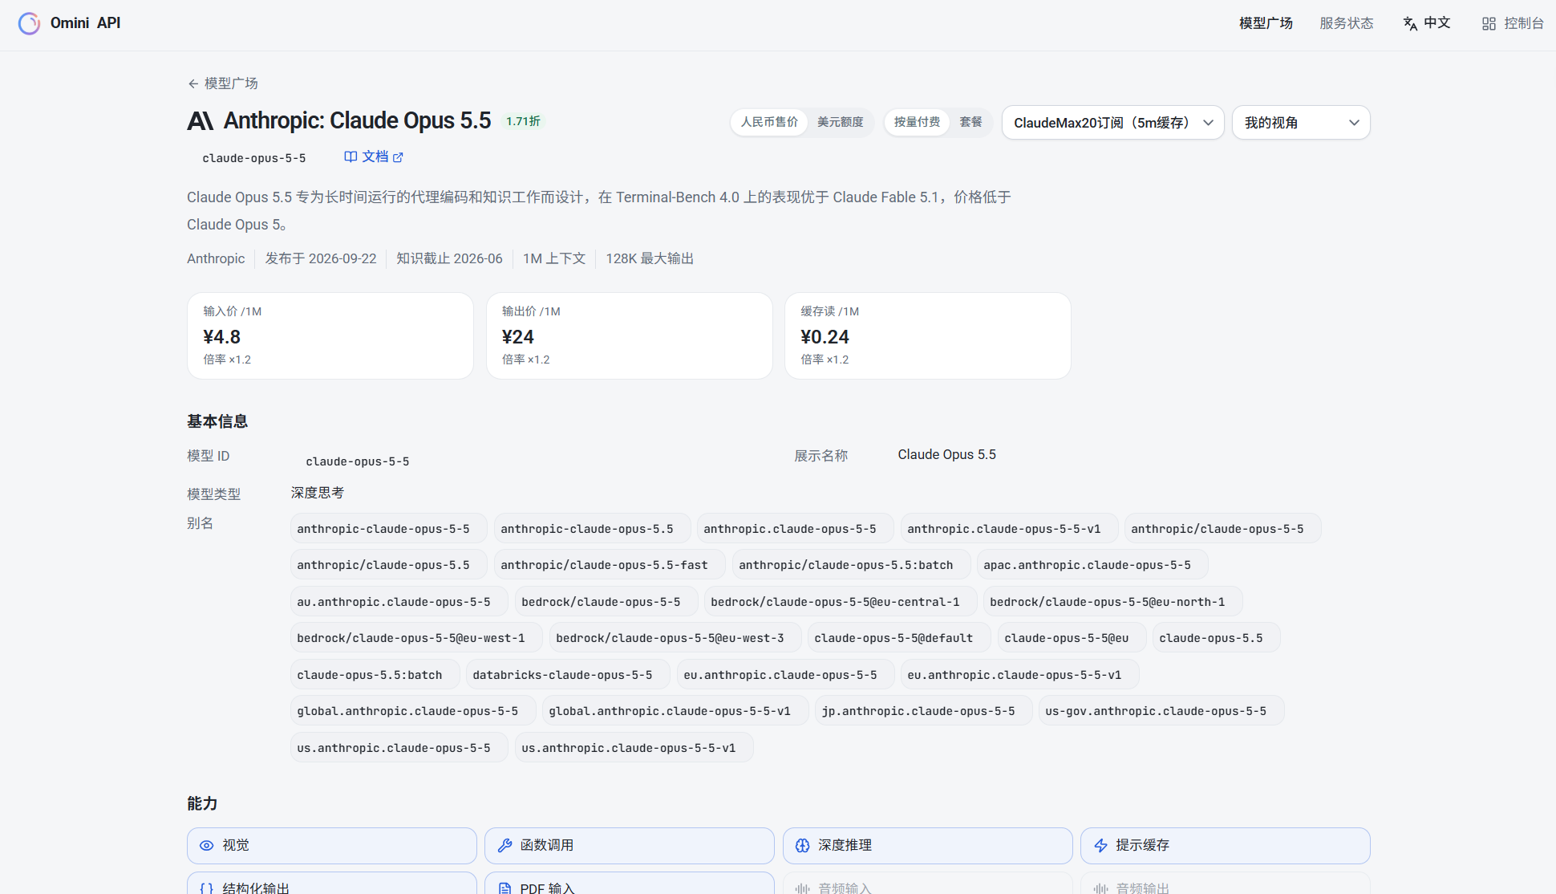Screen dimensions: 1556x894
Task: Open the 中文 language menu
Action: point(1427,23)
